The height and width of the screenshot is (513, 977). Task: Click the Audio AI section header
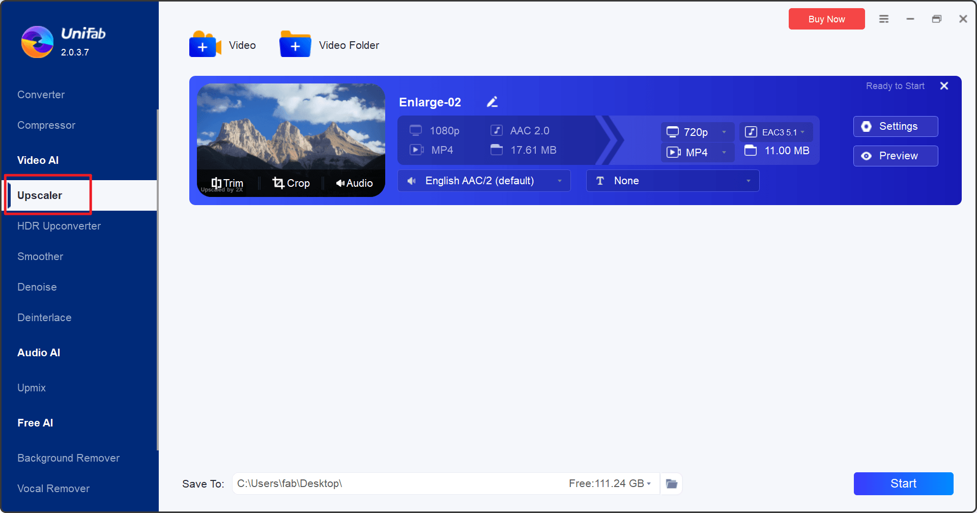[x=39, y=353]
